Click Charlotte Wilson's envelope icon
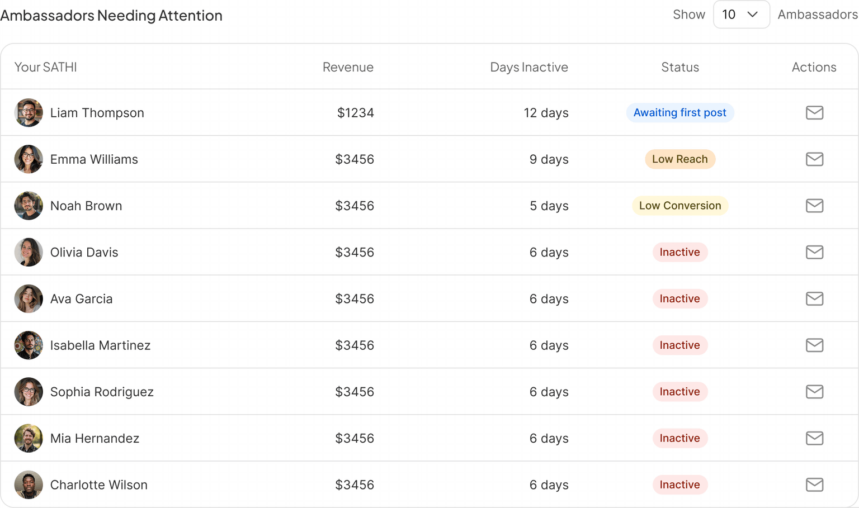Image resolution: width=859 pixels, height=508 pixels. coord(814,485)
